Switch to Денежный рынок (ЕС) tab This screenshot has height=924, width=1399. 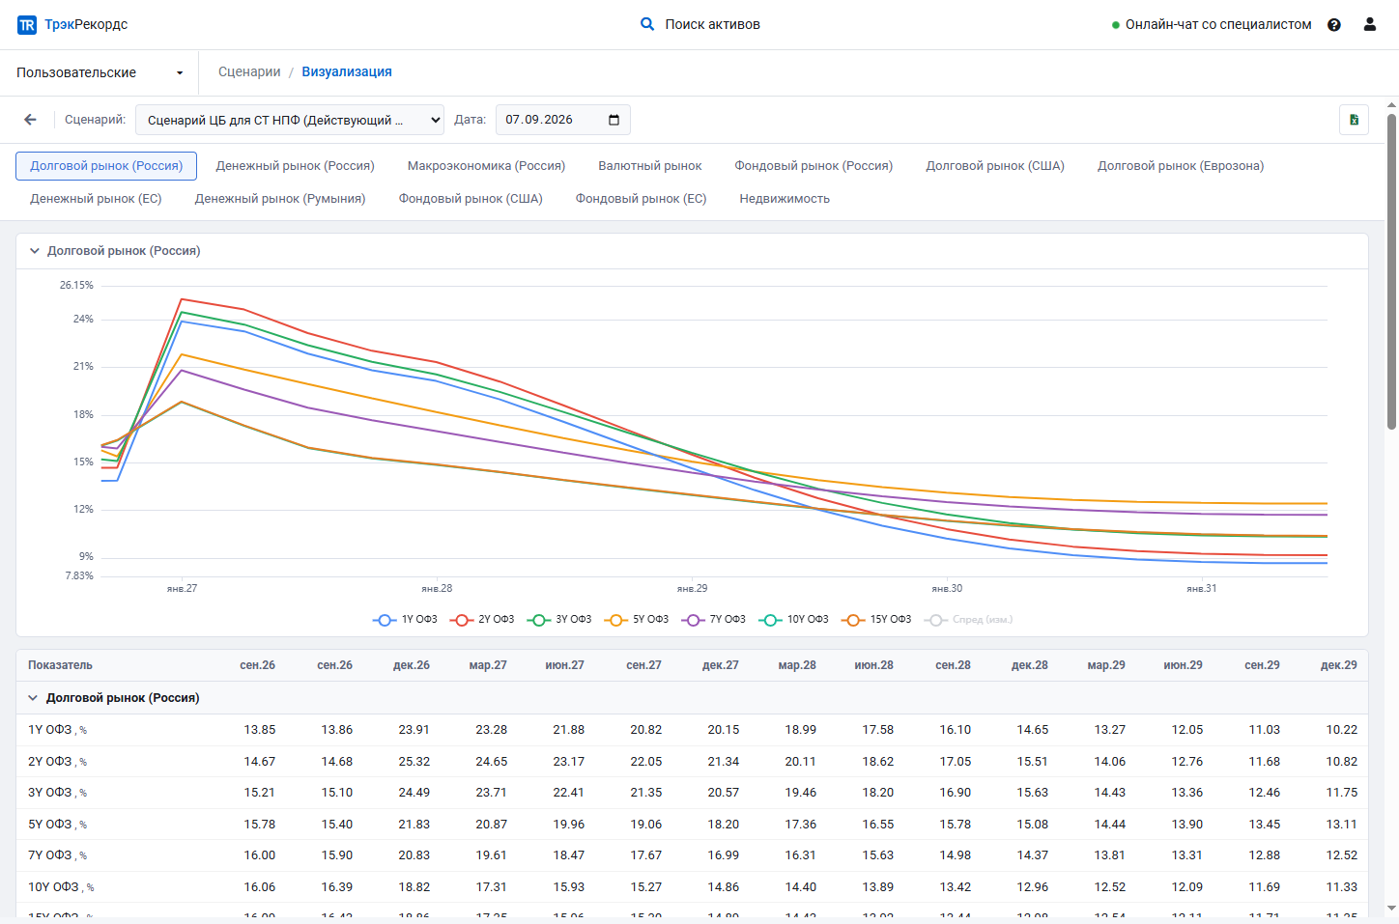96,199
